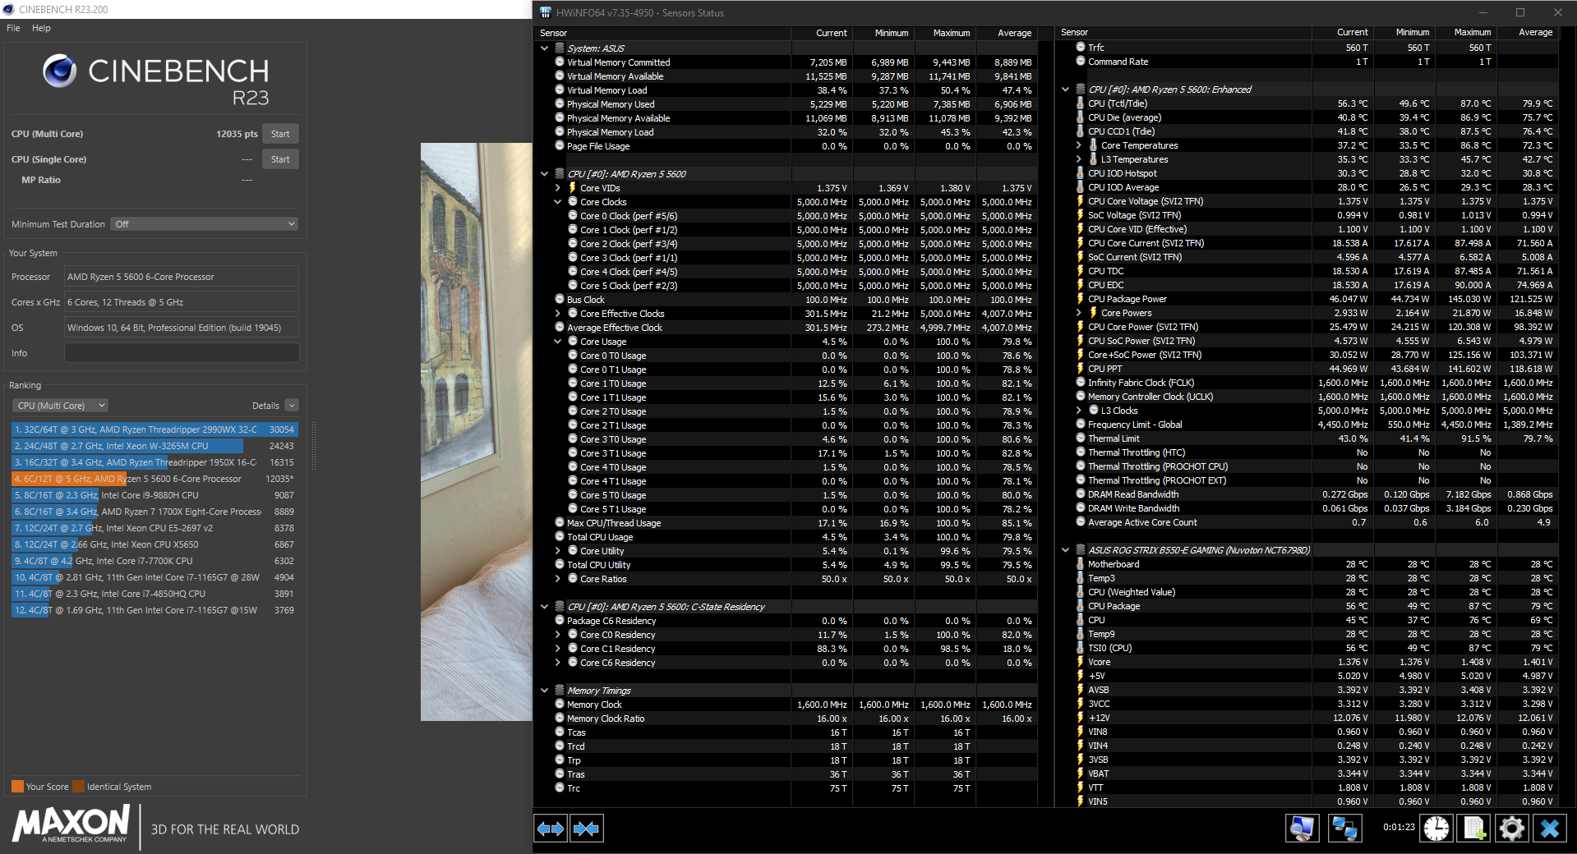
Task: Click the thermometer icon beside CPU IOD Hotspot
Action: click(1080, 173)
